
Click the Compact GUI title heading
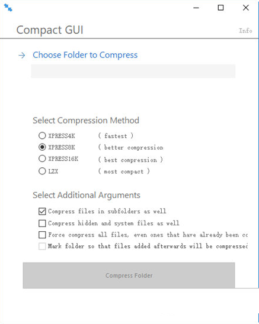coord(50,30)
